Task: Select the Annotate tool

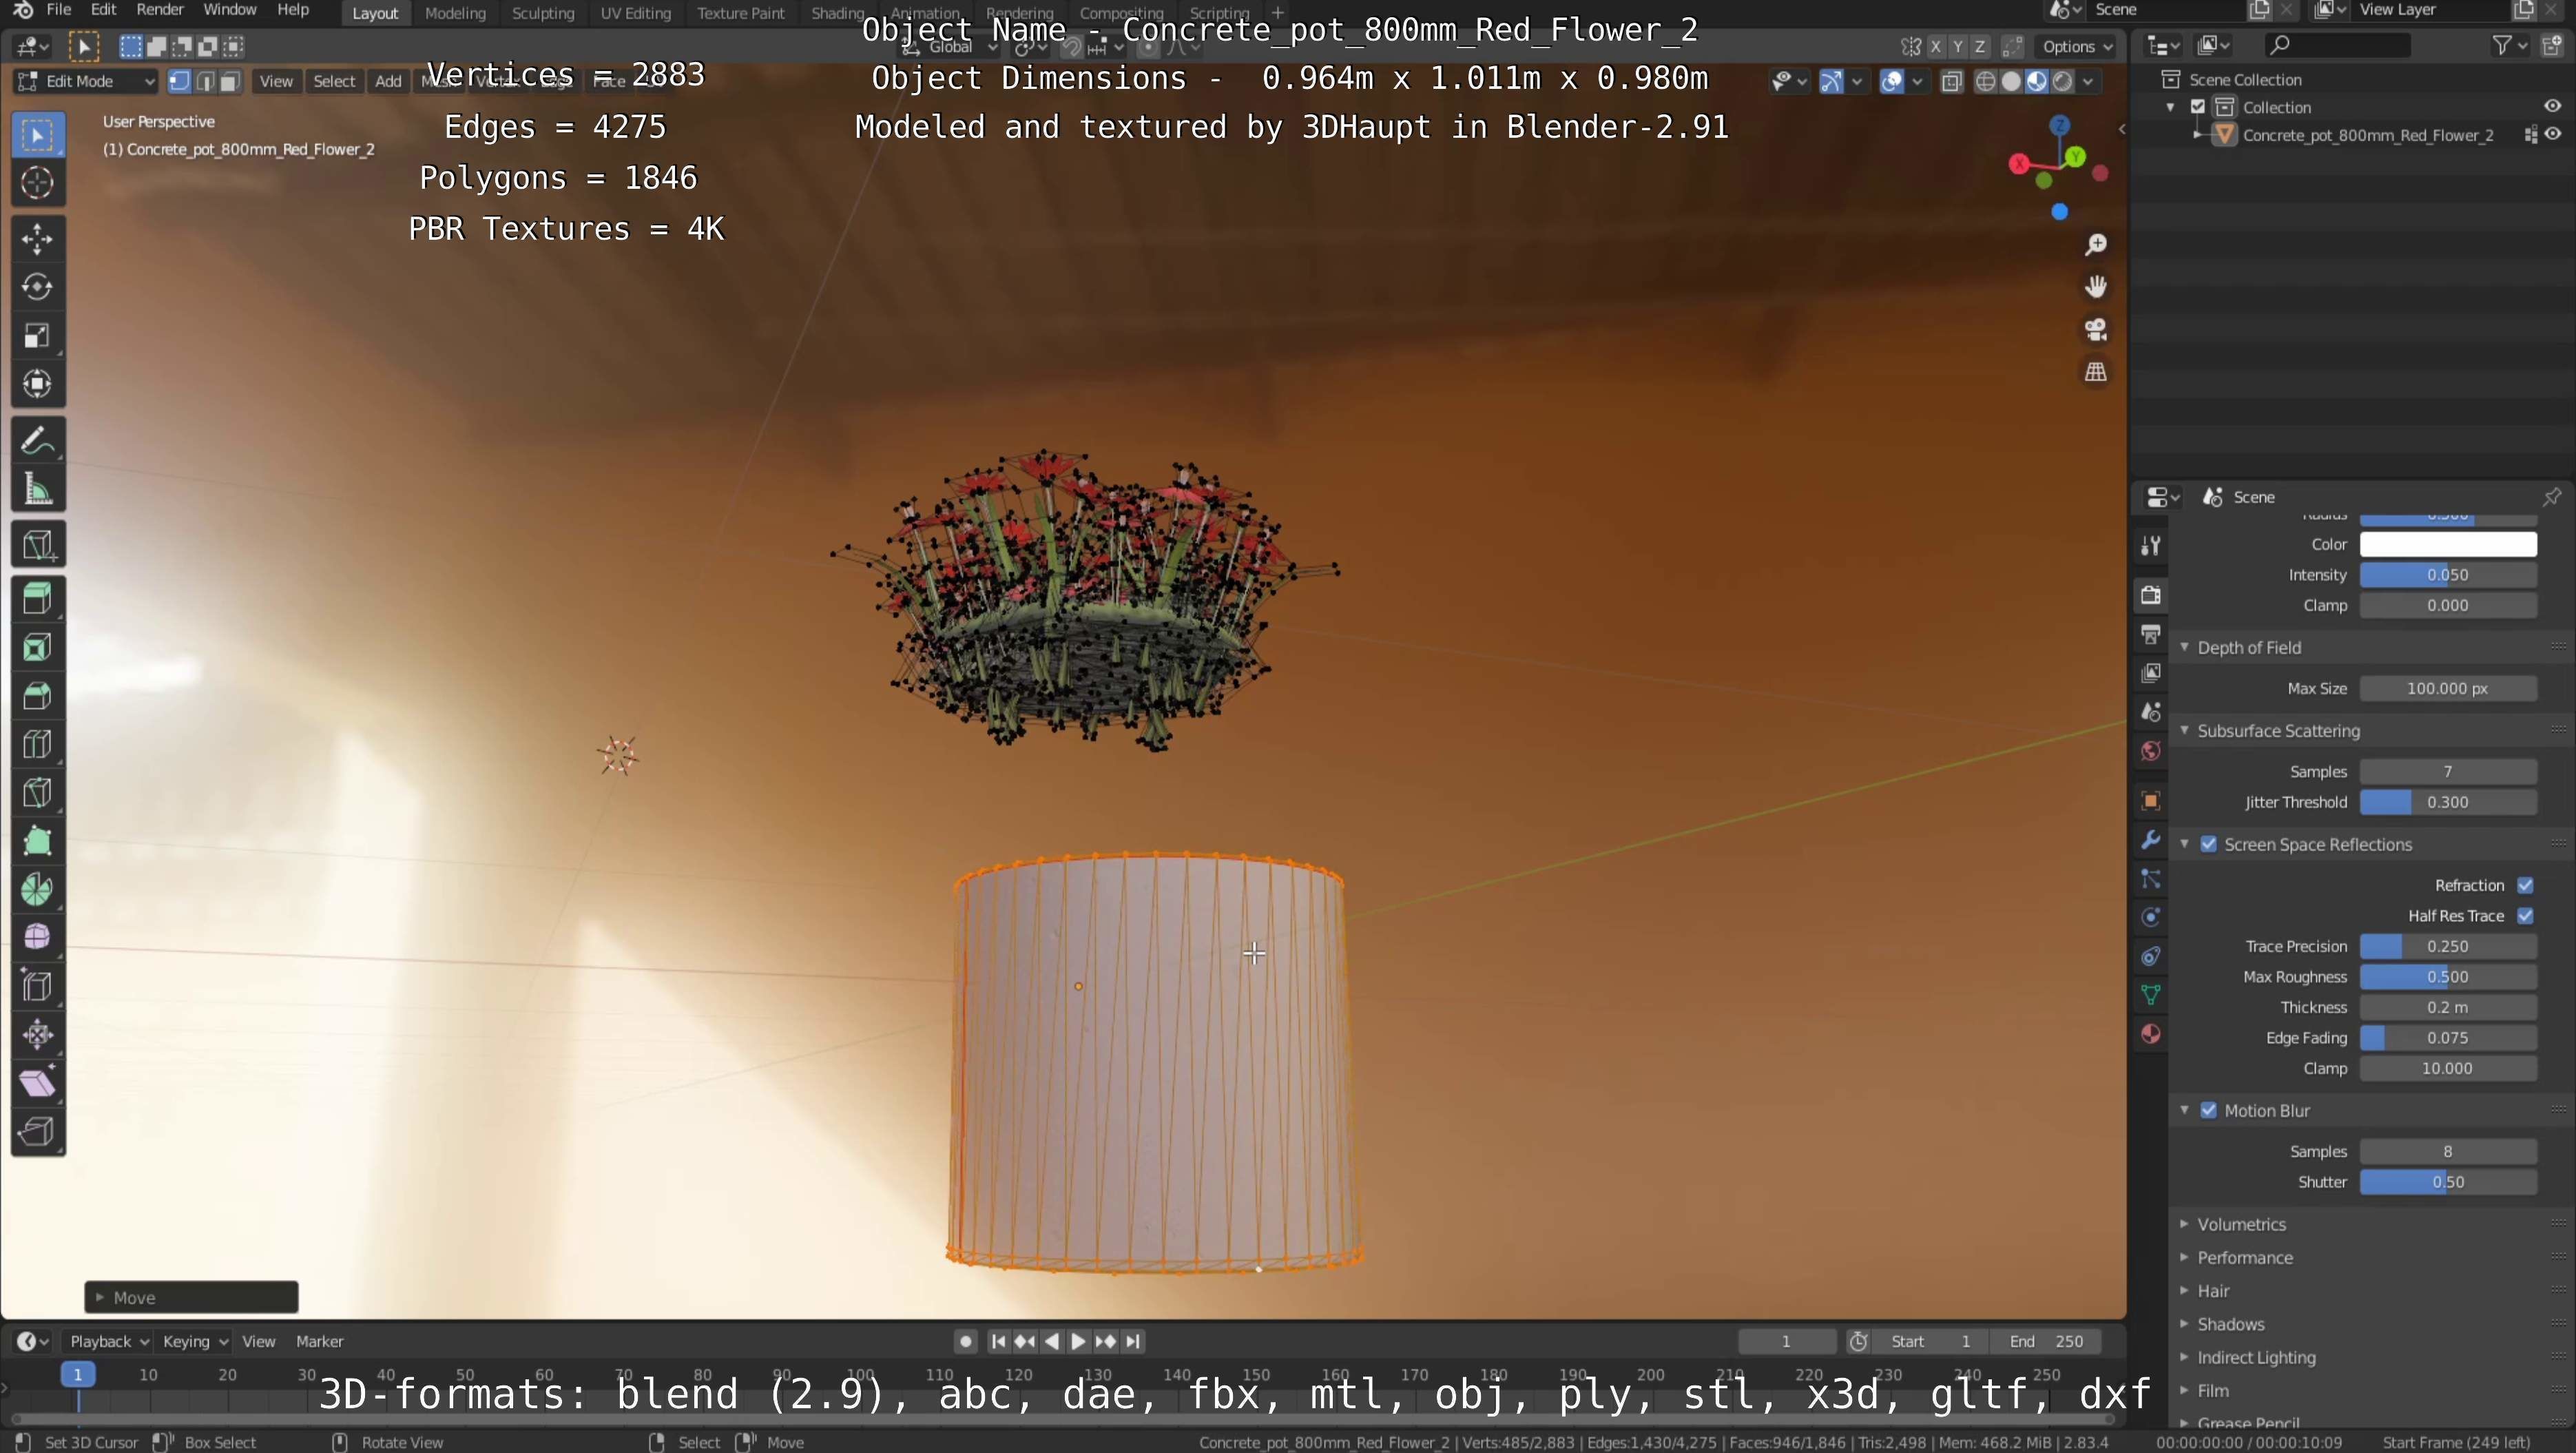Action: click(x=38, y=440)
